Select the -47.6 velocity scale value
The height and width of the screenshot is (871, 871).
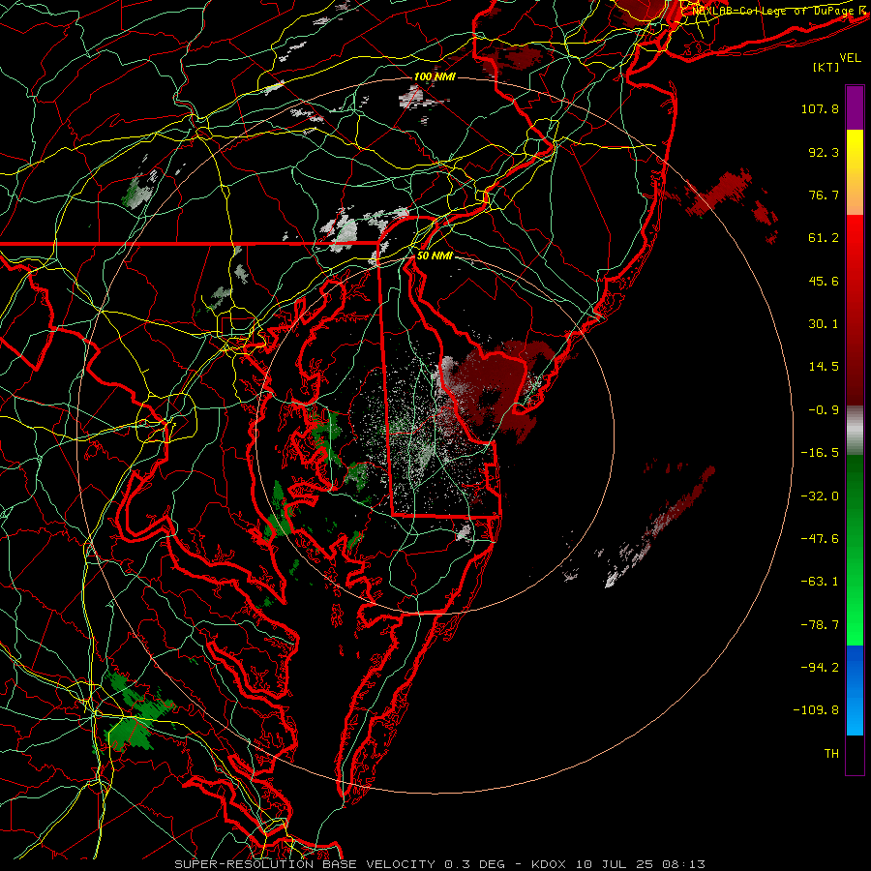point(820,539)
